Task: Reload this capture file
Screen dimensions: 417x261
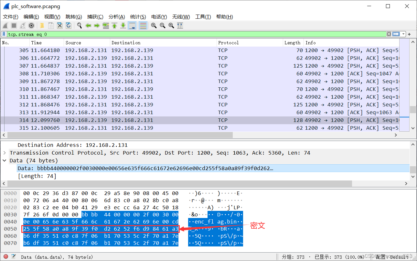Action: point(69,26)
